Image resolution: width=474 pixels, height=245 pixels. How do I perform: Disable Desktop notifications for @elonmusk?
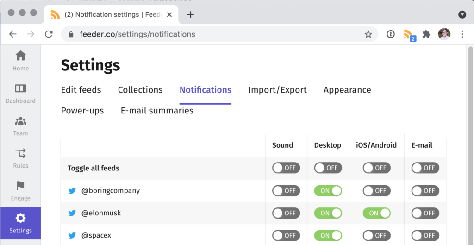tap(328, 213)
